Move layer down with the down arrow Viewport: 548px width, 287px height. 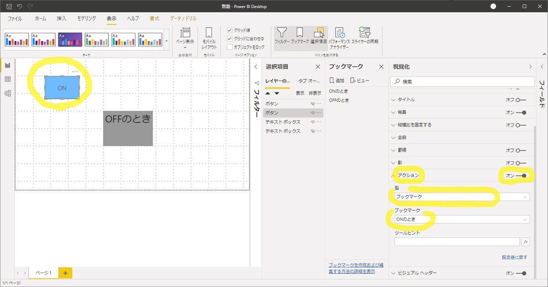pos(277,93)
